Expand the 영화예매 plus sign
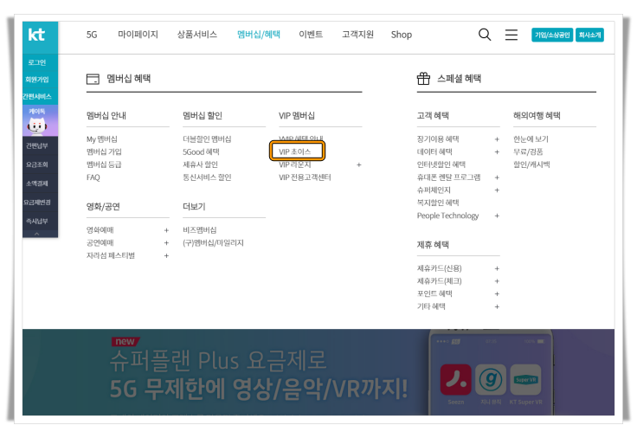Viewport: 637px width, 438px height. 166,230
